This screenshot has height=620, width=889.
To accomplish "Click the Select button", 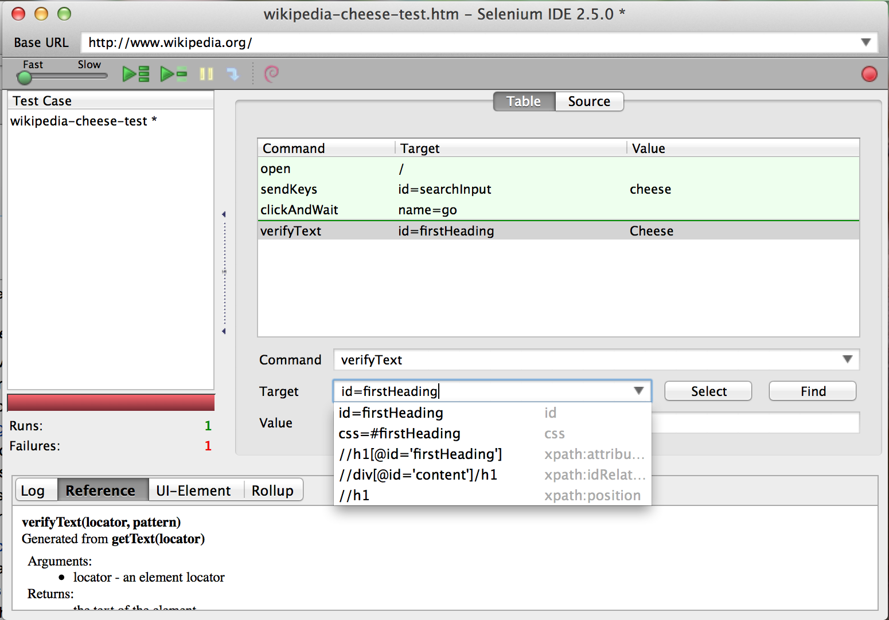I will [708, 391].
